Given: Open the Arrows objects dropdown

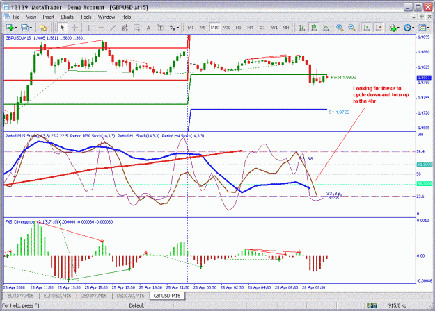Looking at the screenshot, I should point(174,27).
